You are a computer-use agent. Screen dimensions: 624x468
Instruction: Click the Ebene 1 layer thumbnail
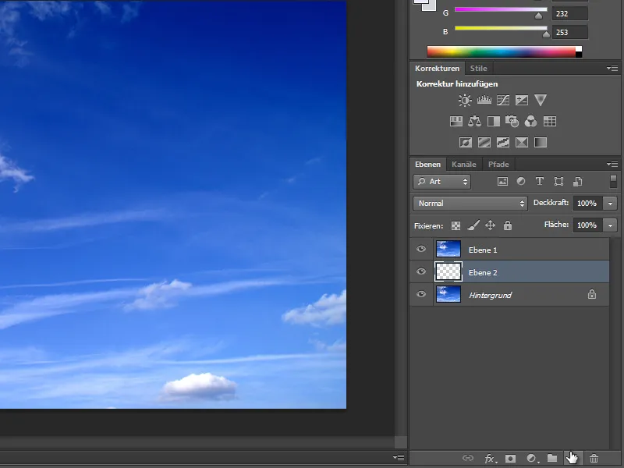[448, 249]
